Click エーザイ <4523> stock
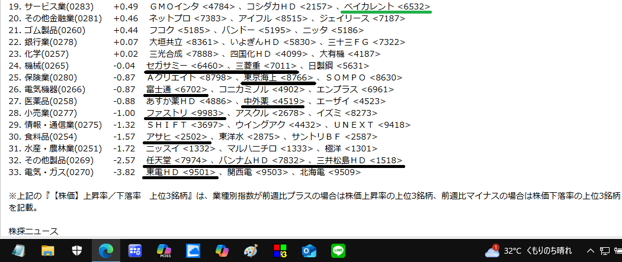The image size is (622, 262). [351, 101]
